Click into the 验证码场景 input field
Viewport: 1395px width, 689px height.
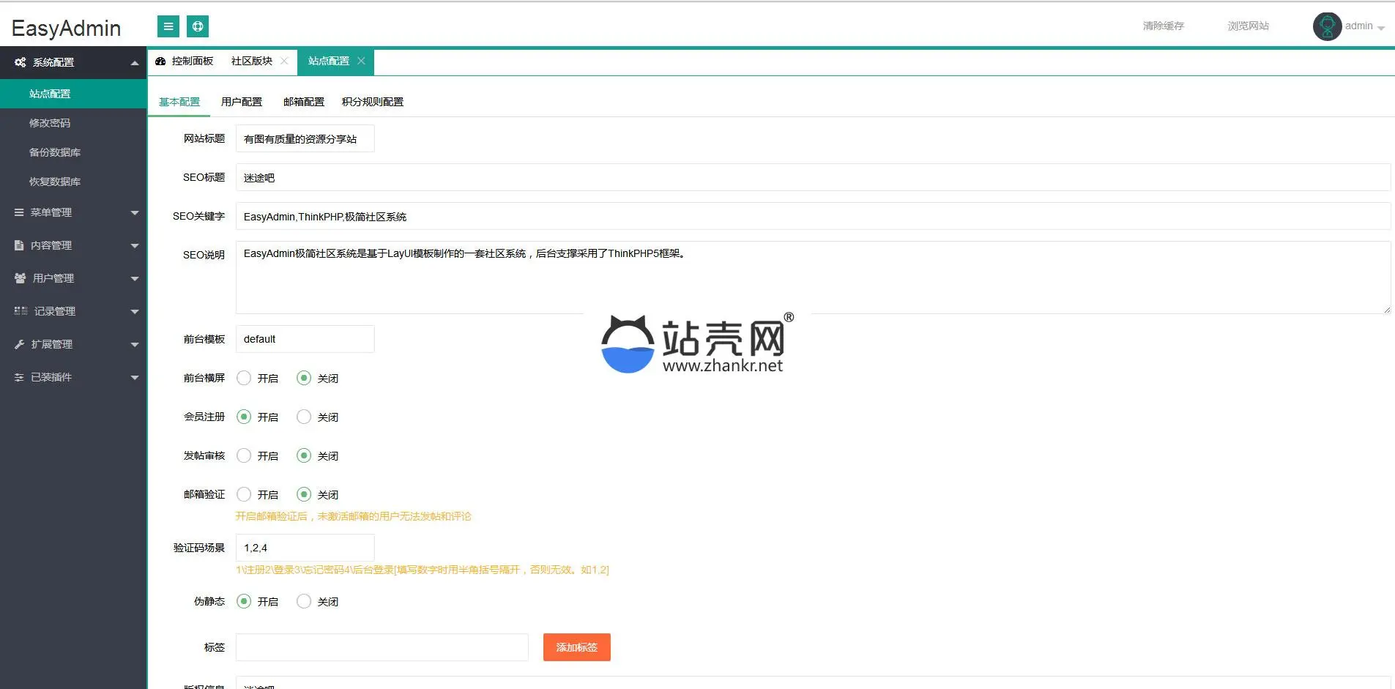(x=305, y=548)
